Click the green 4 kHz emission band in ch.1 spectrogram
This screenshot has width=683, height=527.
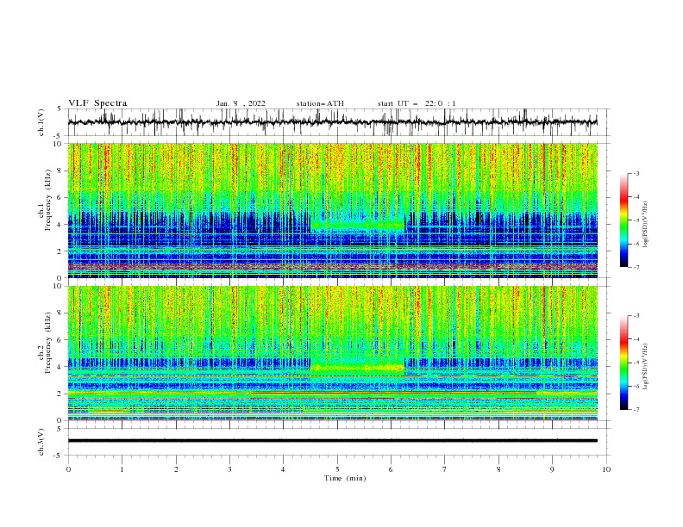click(358, 226)
